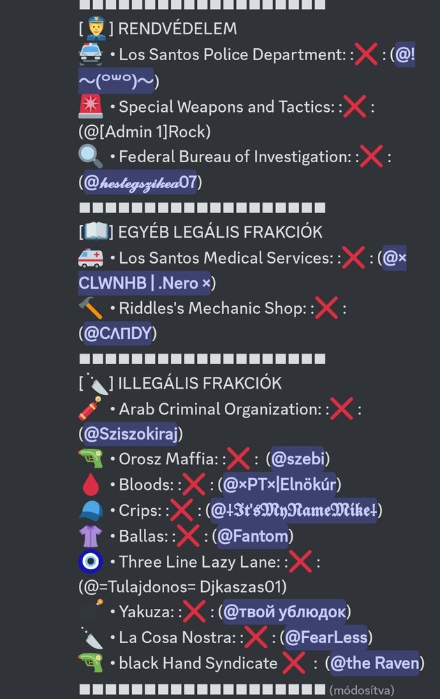Screen dimensions: 440x699
Task: Click the purple shirt emoji beside Ballas
Action: (90, 536)
